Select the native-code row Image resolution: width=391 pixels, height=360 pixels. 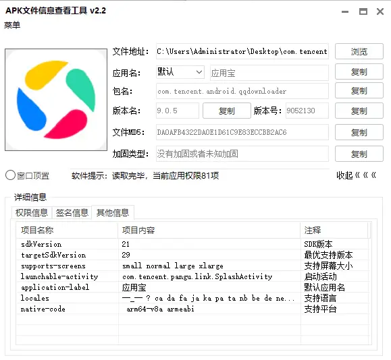coord(192,309)
